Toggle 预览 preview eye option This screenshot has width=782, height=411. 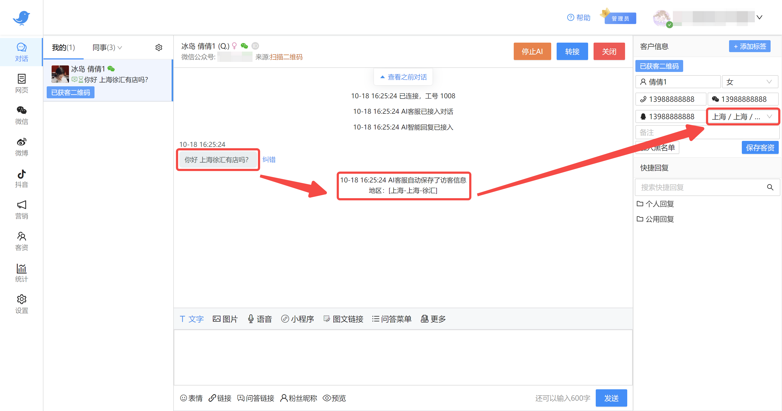pyautogui.click(x=334, y=398)
